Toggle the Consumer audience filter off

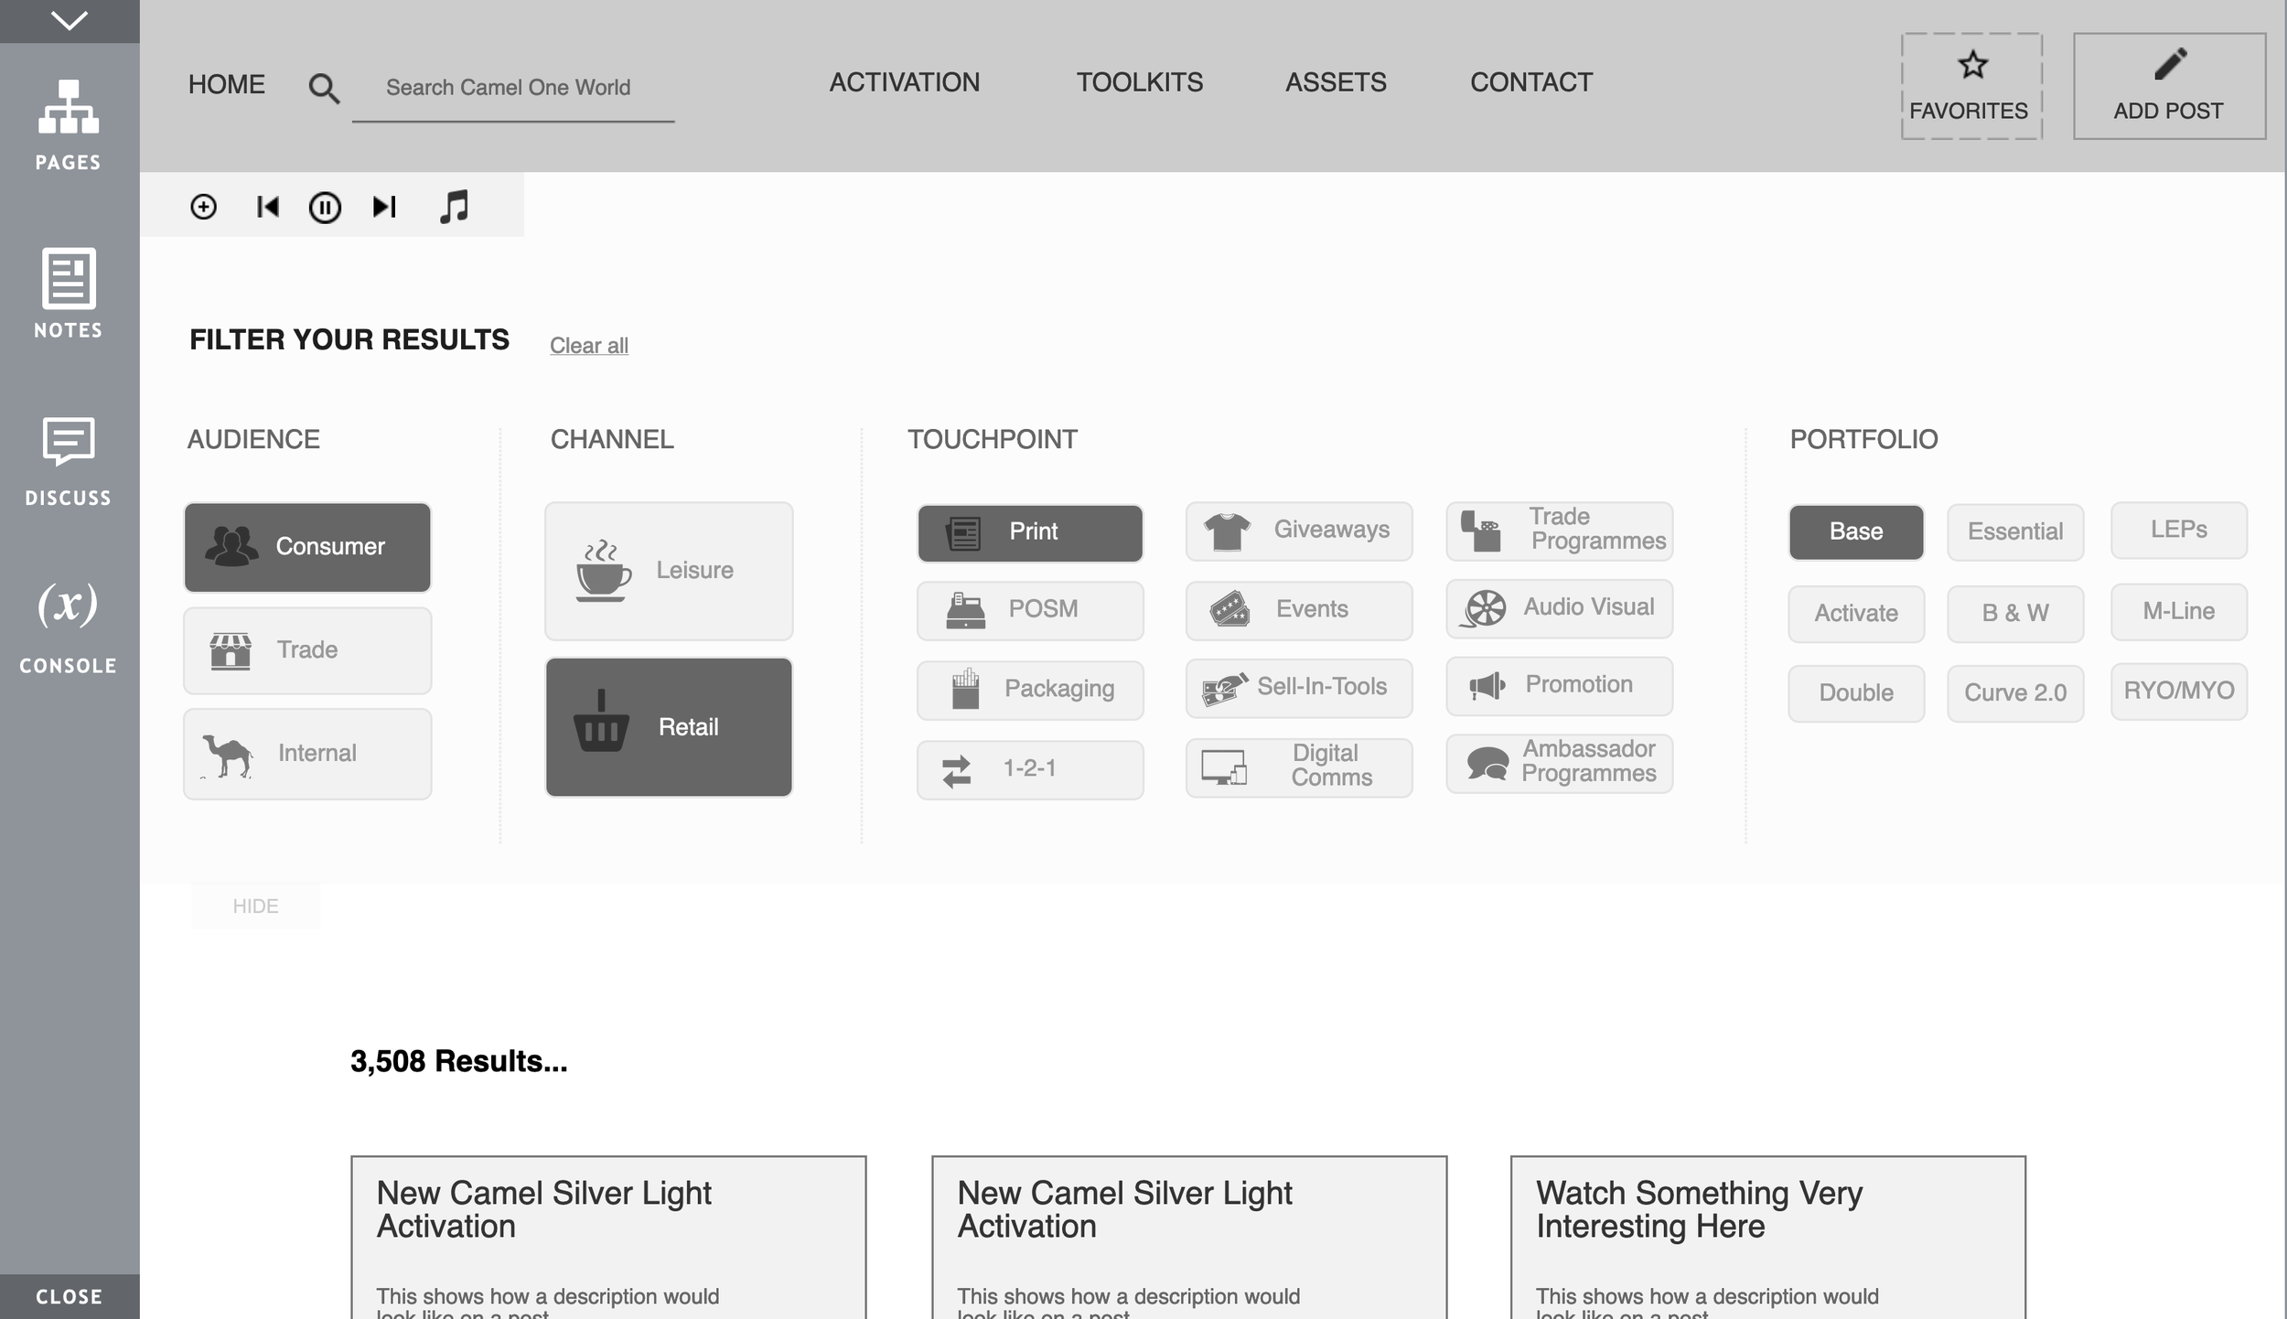coord(307,547)
